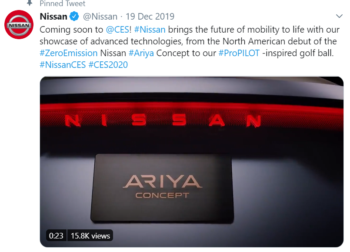Click the Nissan profile avatar logo
350x252 pixels.
[19, 24]
